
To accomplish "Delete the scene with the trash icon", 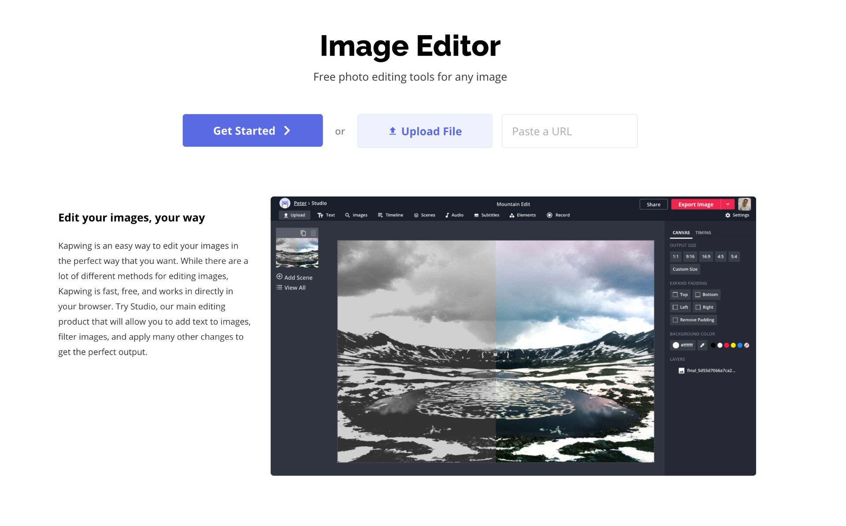I will pos(313,233).
